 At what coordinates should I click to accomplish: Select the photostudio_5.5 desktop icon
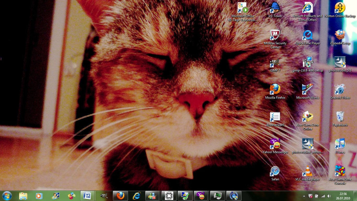coord(340,65)
